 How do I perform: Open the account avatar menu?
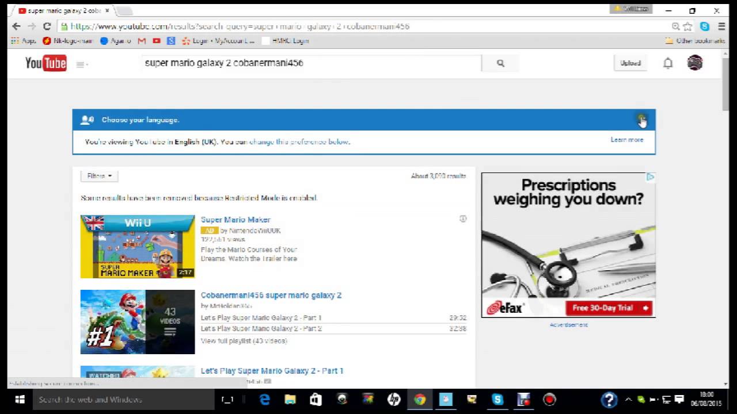695,63
